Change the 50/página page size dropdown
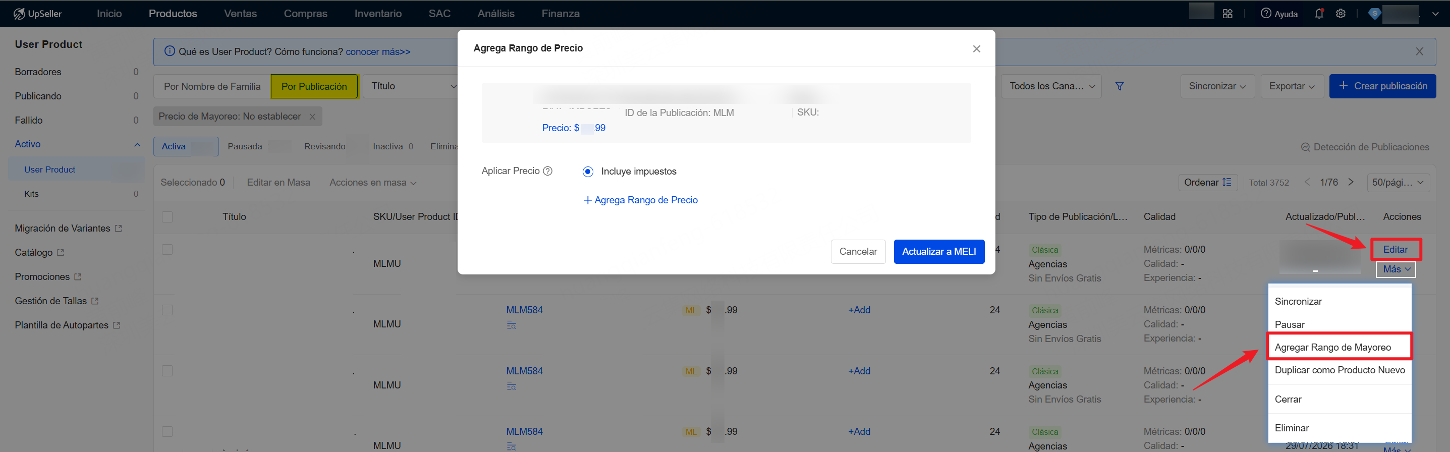This screenshot has width=1450, height=452. tap(1398, 183)
